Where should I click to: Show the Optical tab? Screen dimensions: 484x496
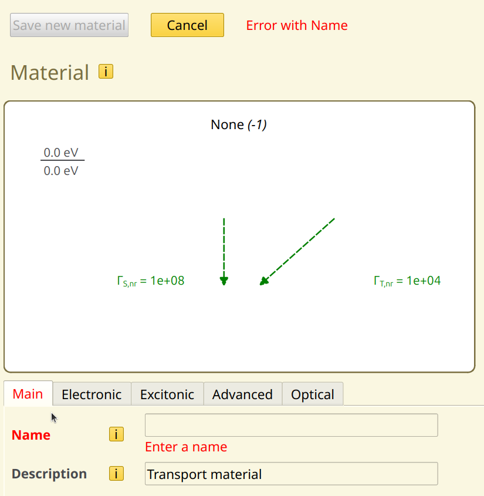[312, 394]
